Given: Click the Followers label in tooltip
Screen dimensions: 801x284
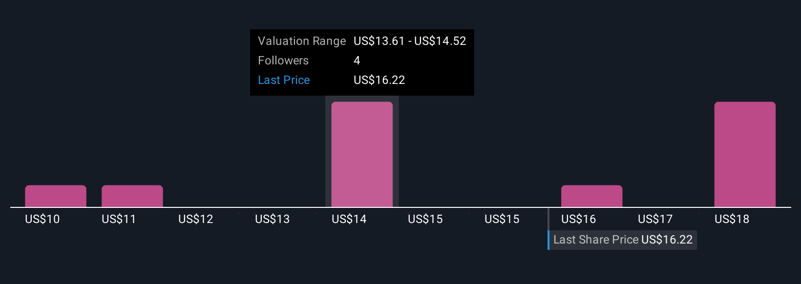Looking at the screenshot, I should click(283, 61).
